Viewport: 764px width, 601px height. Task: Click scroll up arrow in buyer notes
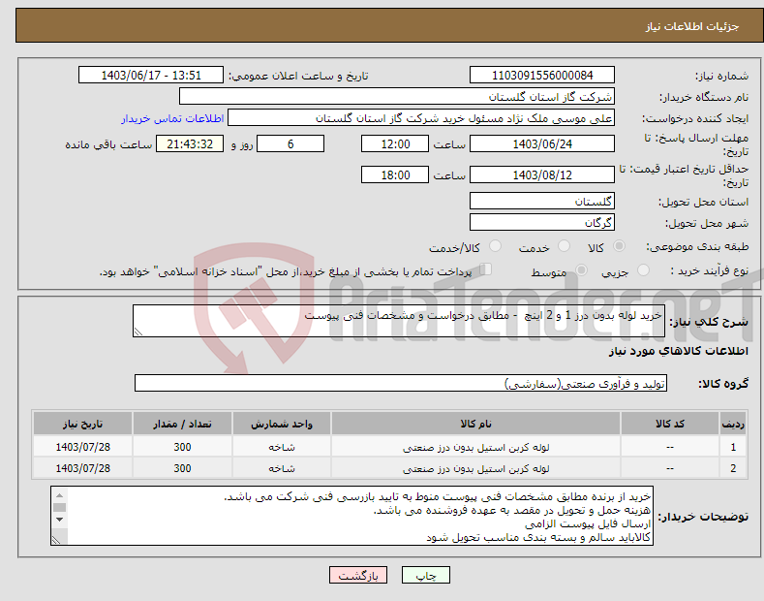click(x=59, y=495)
